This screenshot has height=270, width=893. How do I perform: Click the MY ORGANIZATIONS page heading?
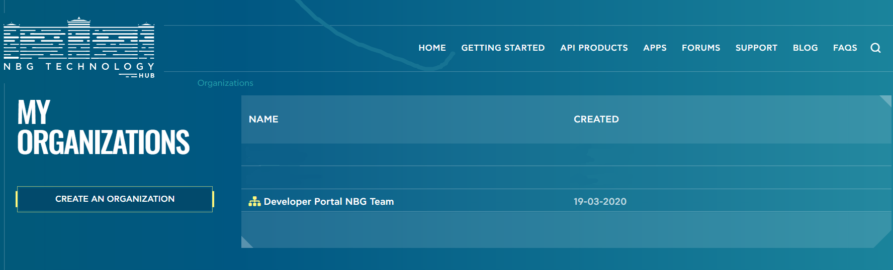103,127
